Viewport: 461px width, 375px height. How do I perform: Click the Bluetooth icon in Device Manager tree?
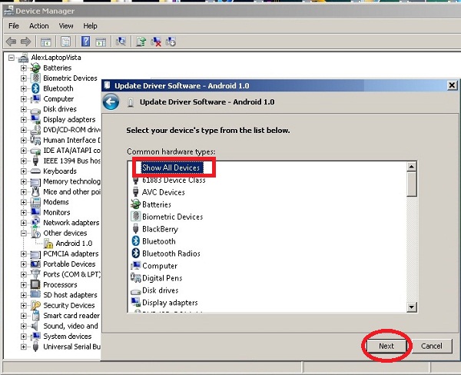point(35,88)
